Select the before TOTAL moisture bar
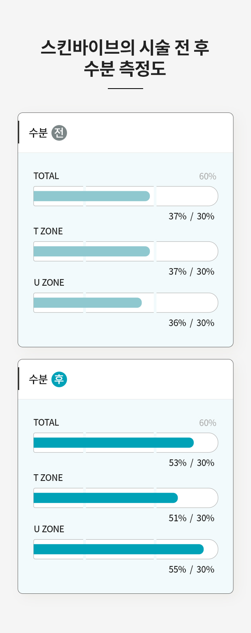This screenshot has height=633, width=251. tap(126, 196)
